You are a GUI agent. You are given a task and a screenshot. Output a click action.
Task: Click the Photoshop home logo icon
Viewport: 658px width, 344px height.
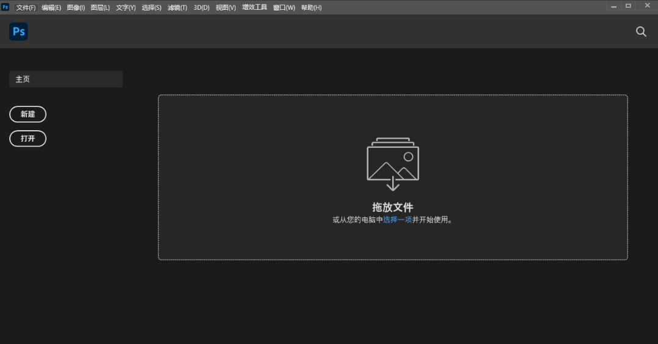pos(18,31)
